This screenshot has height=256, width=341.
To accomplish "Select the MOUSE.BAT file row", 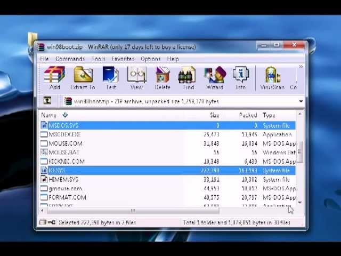I will [168, 153].
